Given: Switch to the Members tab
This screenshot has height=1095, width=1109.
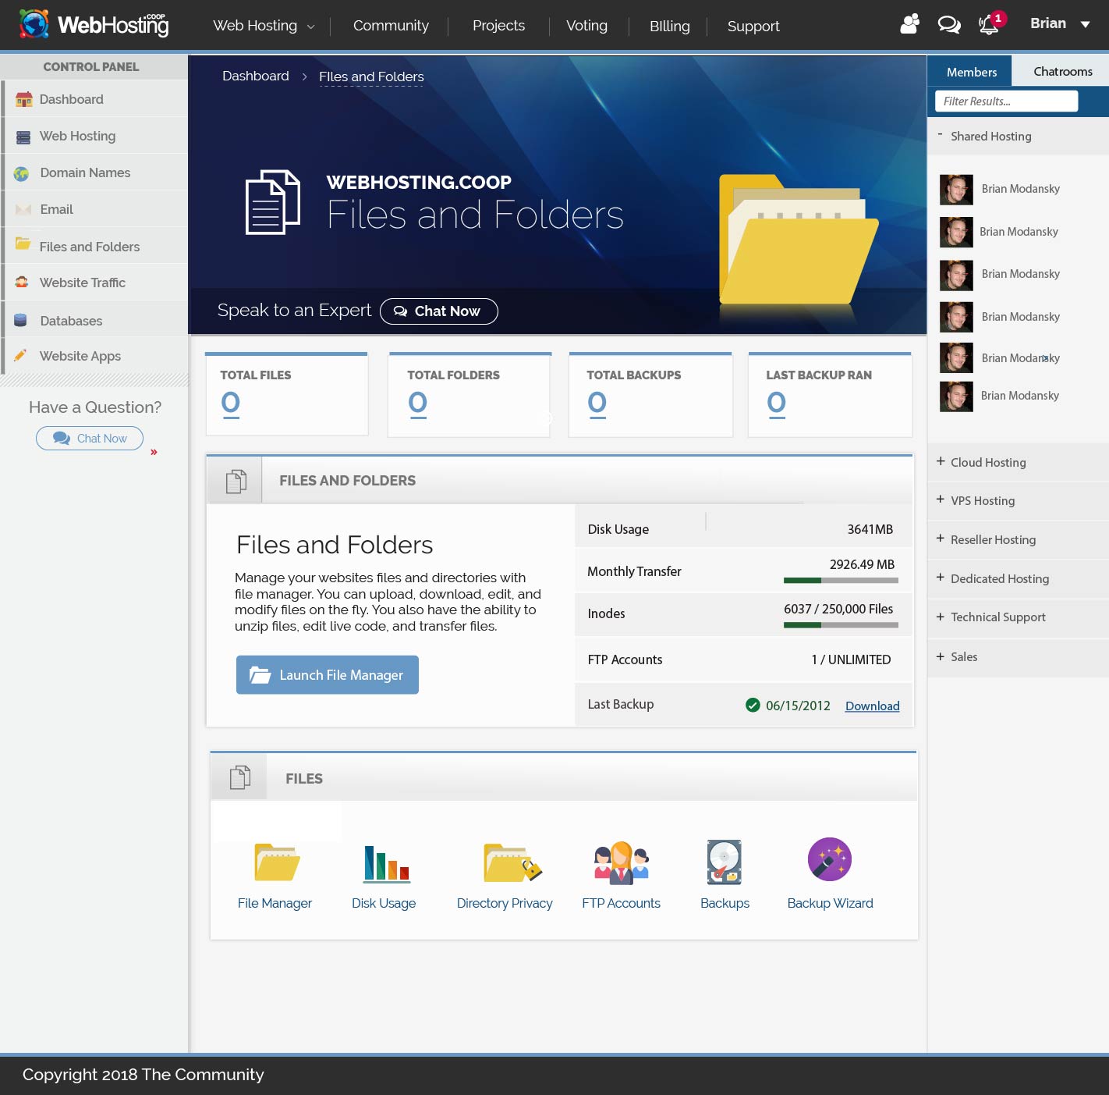Looking at the screenshot, I should pos(970,71).
